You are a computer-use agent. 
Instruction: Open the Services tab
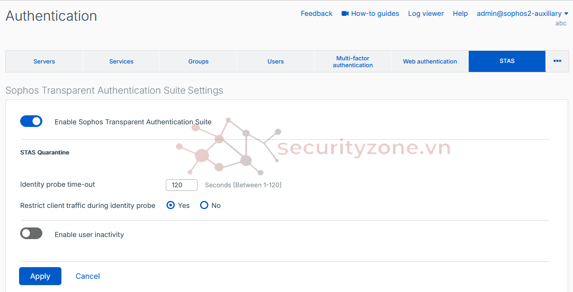coord(121,61)
